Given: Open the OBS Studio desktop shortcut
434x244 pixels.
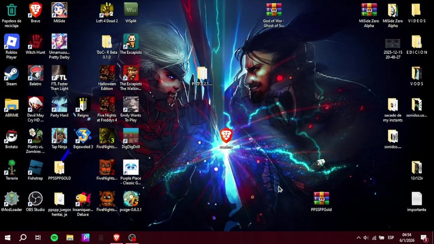Looking at the screenshot, I should 35,202.
